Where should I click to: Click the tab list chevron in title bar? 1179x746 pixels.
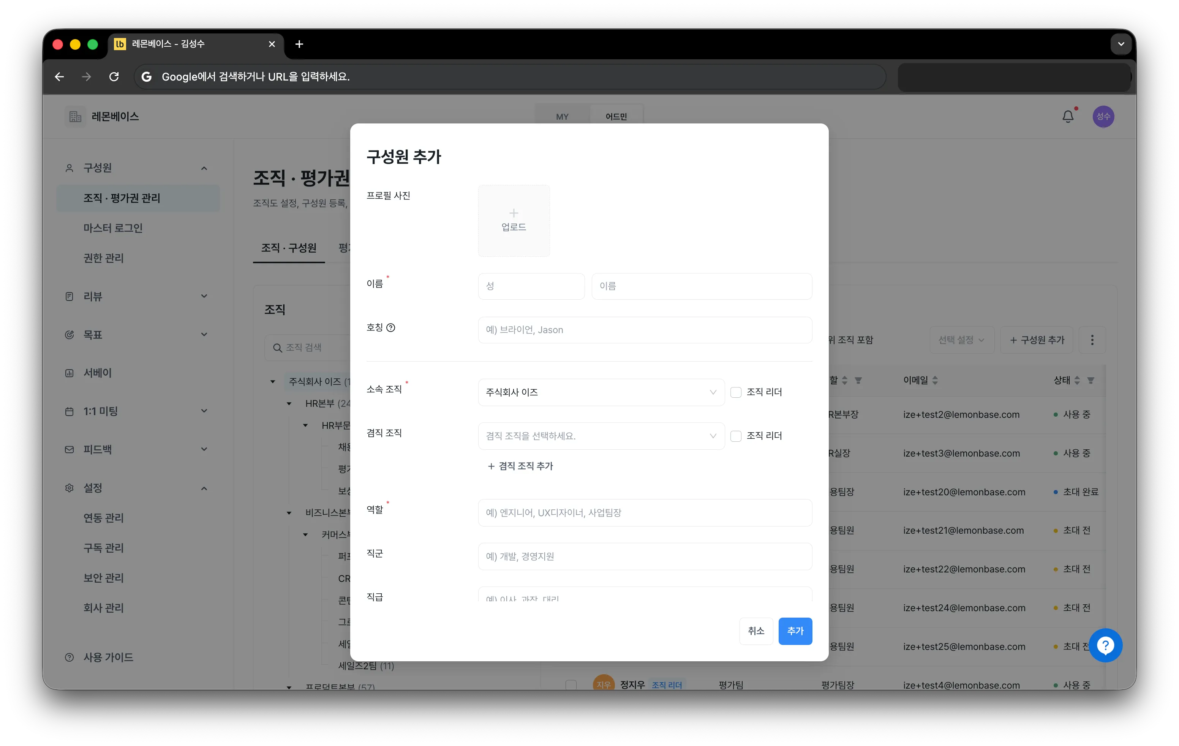click(1121, 44)
